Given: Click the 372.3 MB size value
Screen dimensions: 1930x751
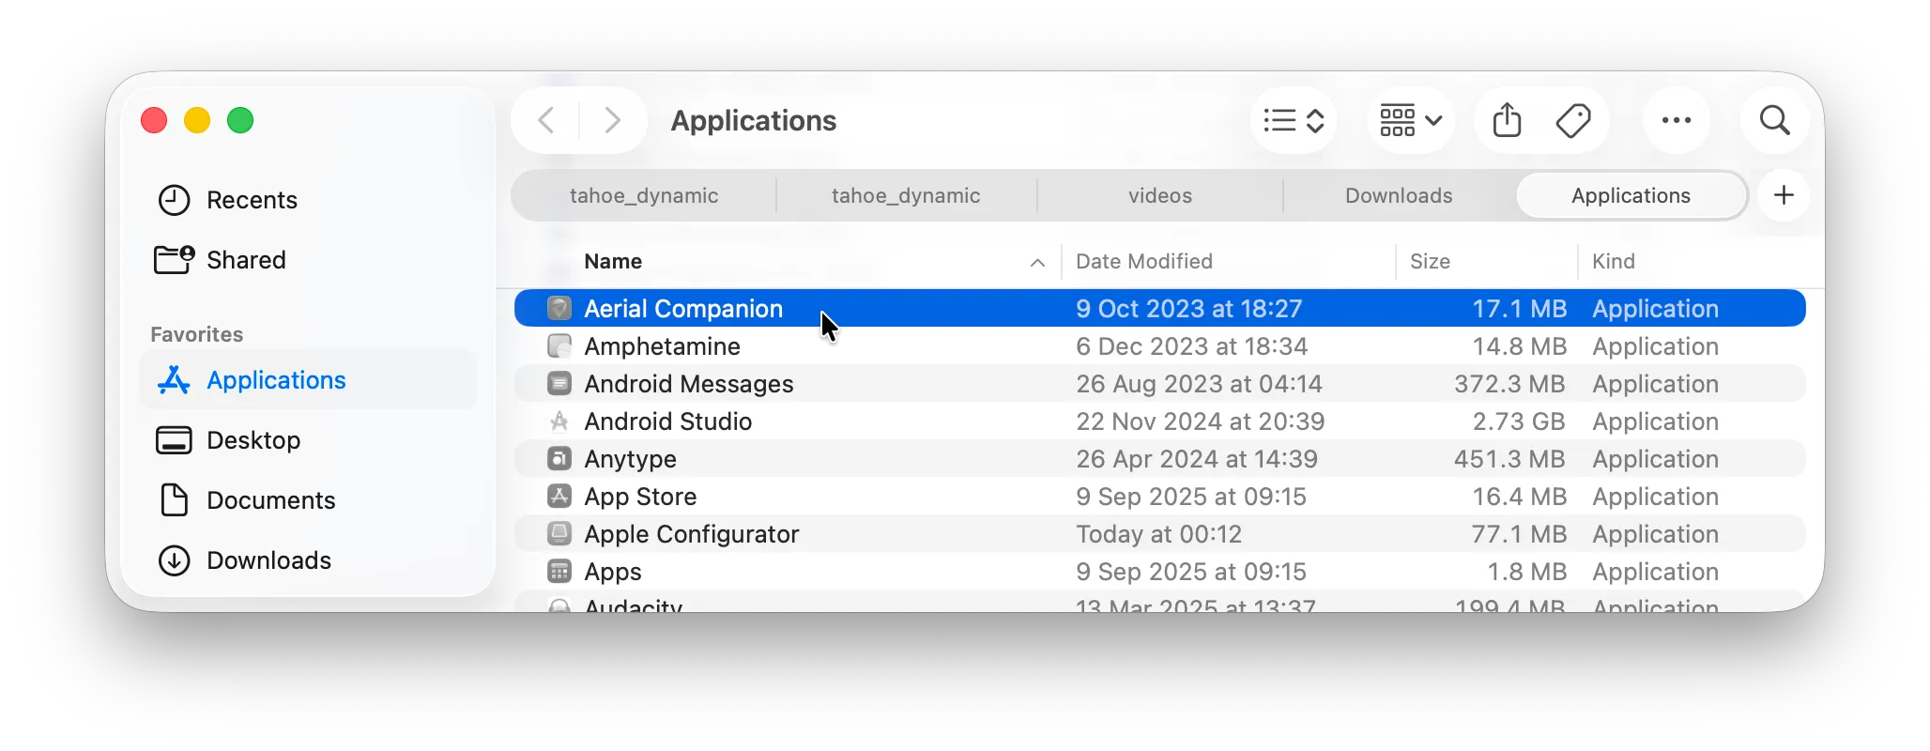Looking at the screenshot, I should [1509, 384].
